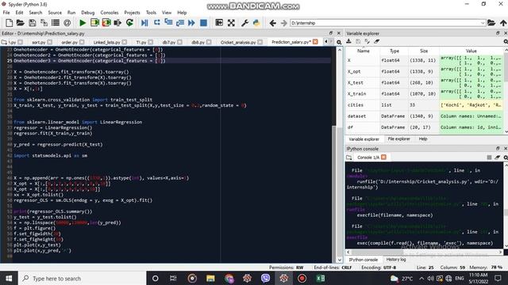The height and width of the screenshot is (285, 508).
Task: Run the file with the green play button
Action: pyautogui.click(x=83, y=23)
